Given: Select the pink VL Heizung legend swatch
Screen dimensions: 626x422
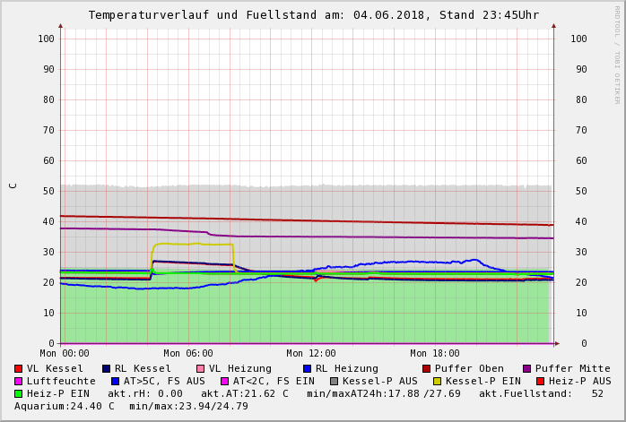Looking at the screenshot, I should (x=200, y=369).
